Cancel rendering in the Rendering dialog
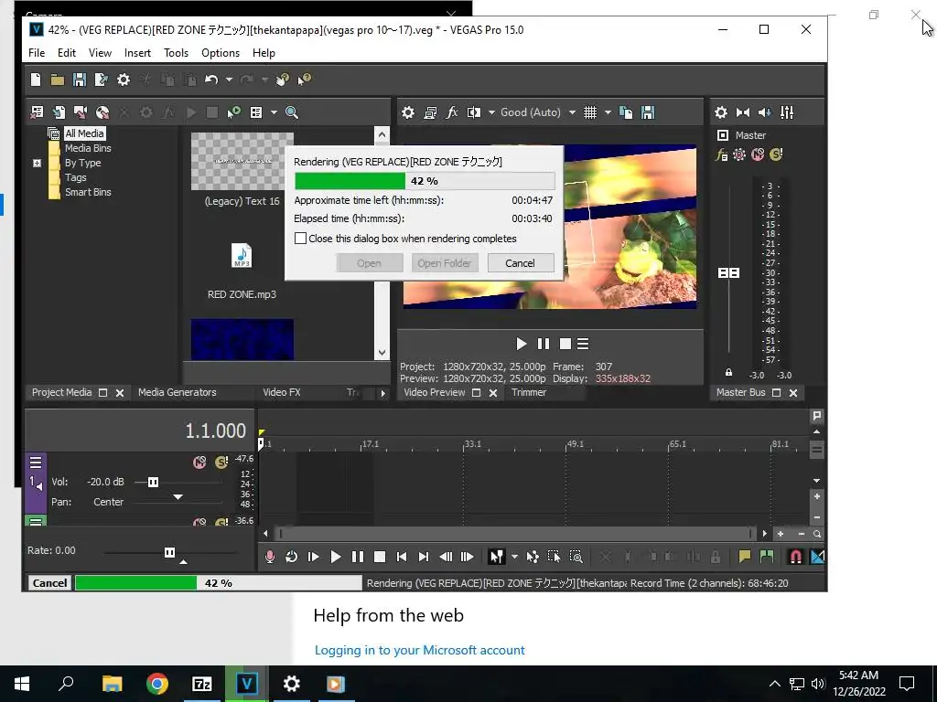Image resolution: width=937 pixels, height=702 pixels. pyautogui.click(x=521, y=263)
